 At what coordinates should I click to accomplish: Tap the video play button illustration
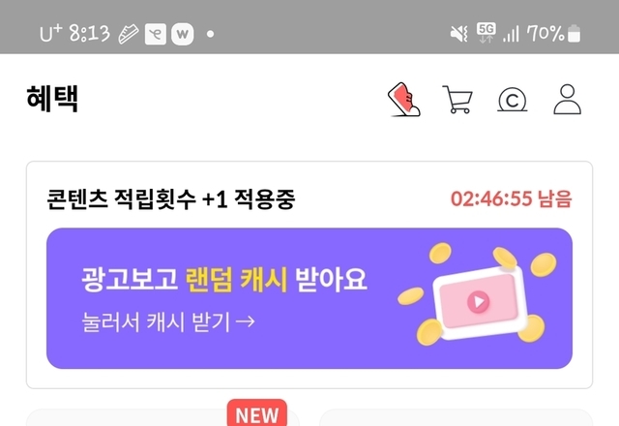[479, 302]
